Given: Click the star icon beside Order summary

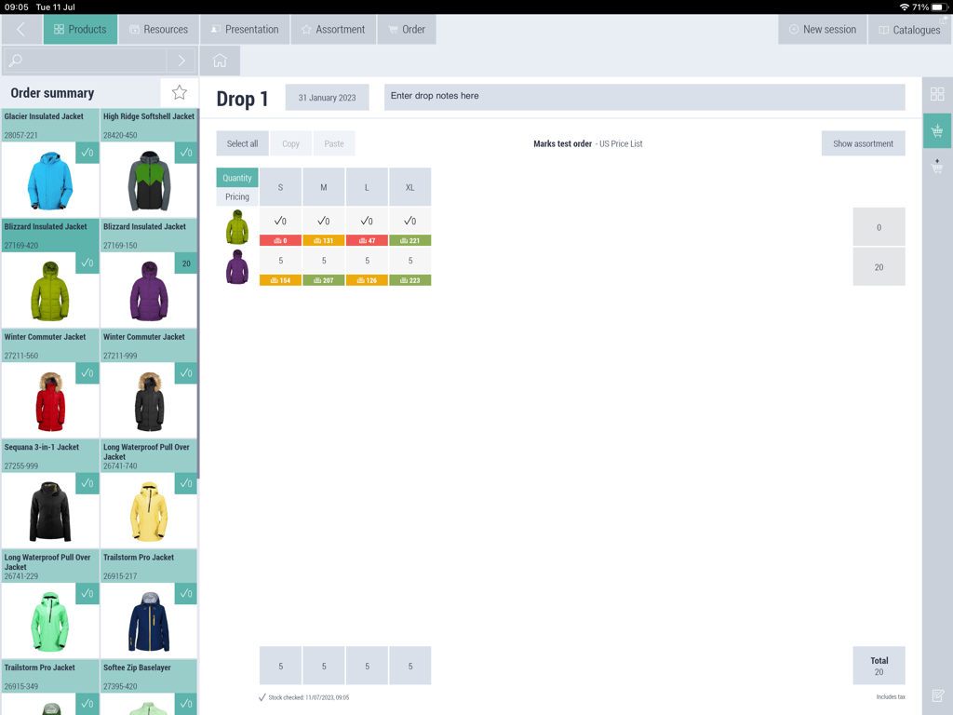Looking at the screenshot, I should coord(178,92).
